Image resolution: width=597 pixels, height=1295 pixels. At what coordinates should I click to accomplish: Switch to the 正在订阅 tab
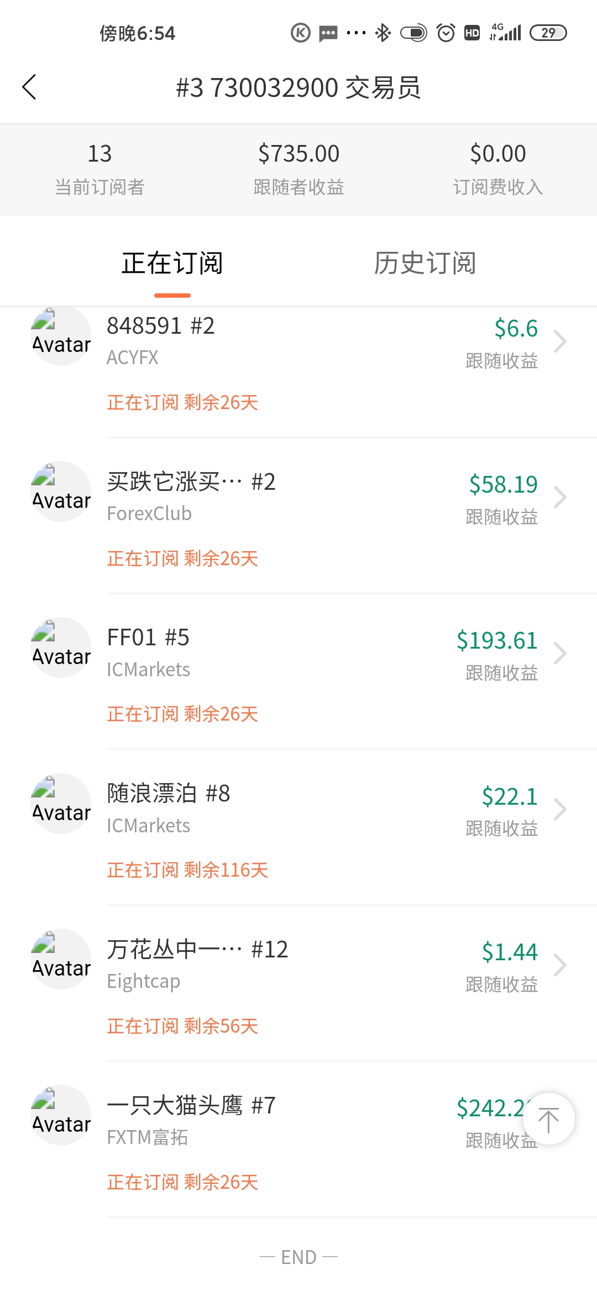[172, 263]
